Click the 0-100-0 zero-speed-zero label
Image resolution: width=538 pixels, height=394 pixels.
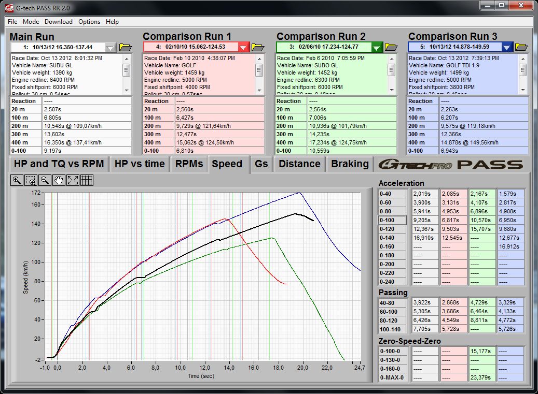tap(392, 351)
